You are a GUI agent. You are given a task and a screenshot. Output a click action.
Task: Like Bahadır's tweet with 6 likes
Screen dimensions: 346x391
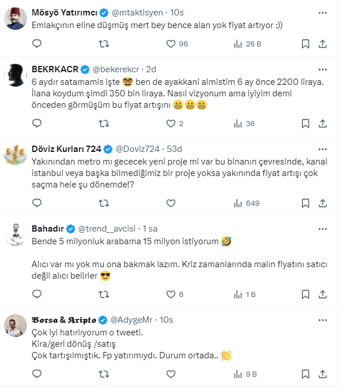(170, 294)
